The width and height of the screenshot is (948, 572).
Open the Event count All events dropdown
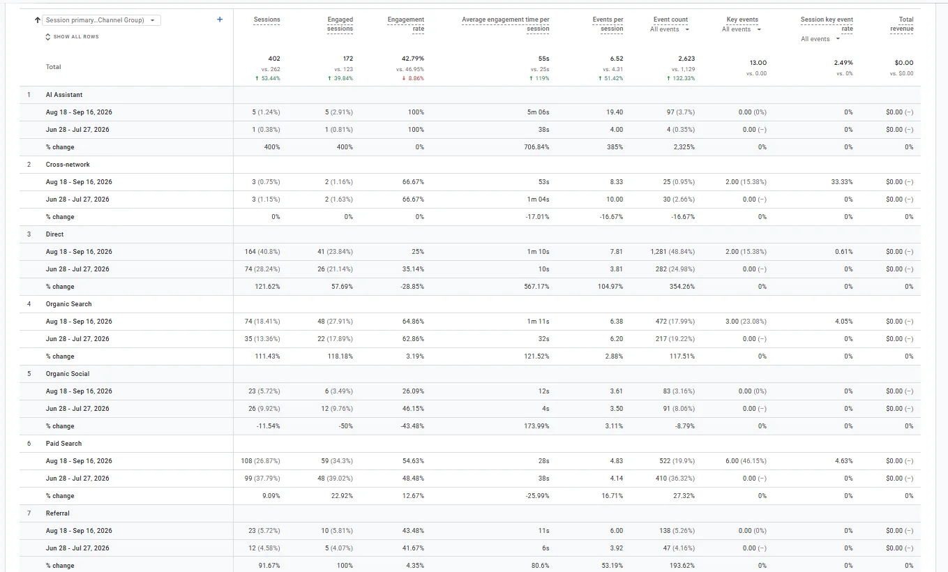tap(670, 29)
